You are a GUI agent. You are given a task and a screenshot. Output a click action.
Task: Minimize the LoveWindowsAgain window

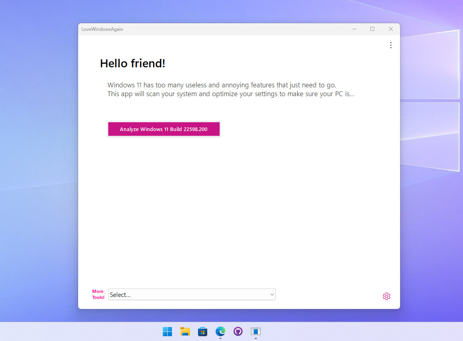(354, 29)
